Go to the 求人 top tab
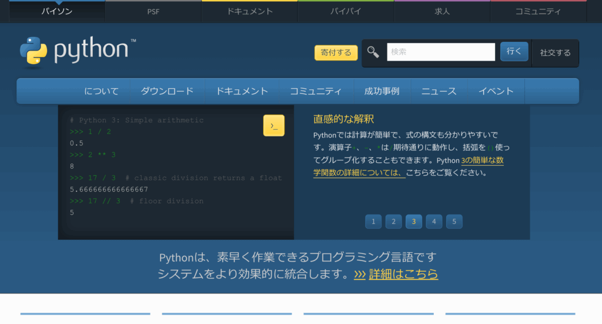602x324 pixels. (x=442, y=11)
